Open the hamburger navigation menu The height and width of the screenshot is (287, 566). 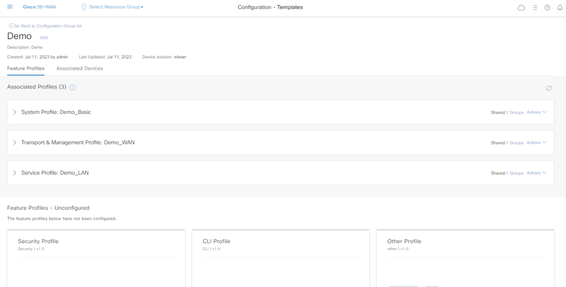(x=9, y=7)
